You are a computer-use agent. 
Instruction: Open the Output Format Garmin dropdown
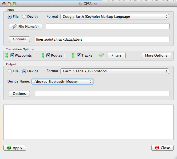coord(115,71)
